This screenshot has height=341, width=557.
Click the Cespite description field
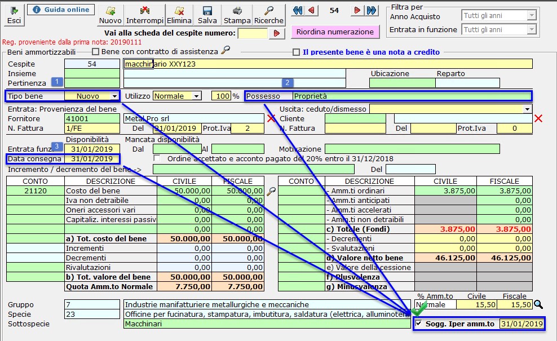point(328,64)
